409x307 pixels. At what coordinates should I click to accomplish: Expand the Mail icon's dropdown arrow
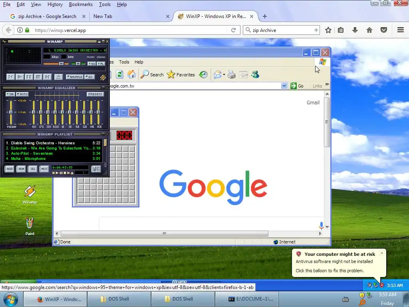(224, 75)
